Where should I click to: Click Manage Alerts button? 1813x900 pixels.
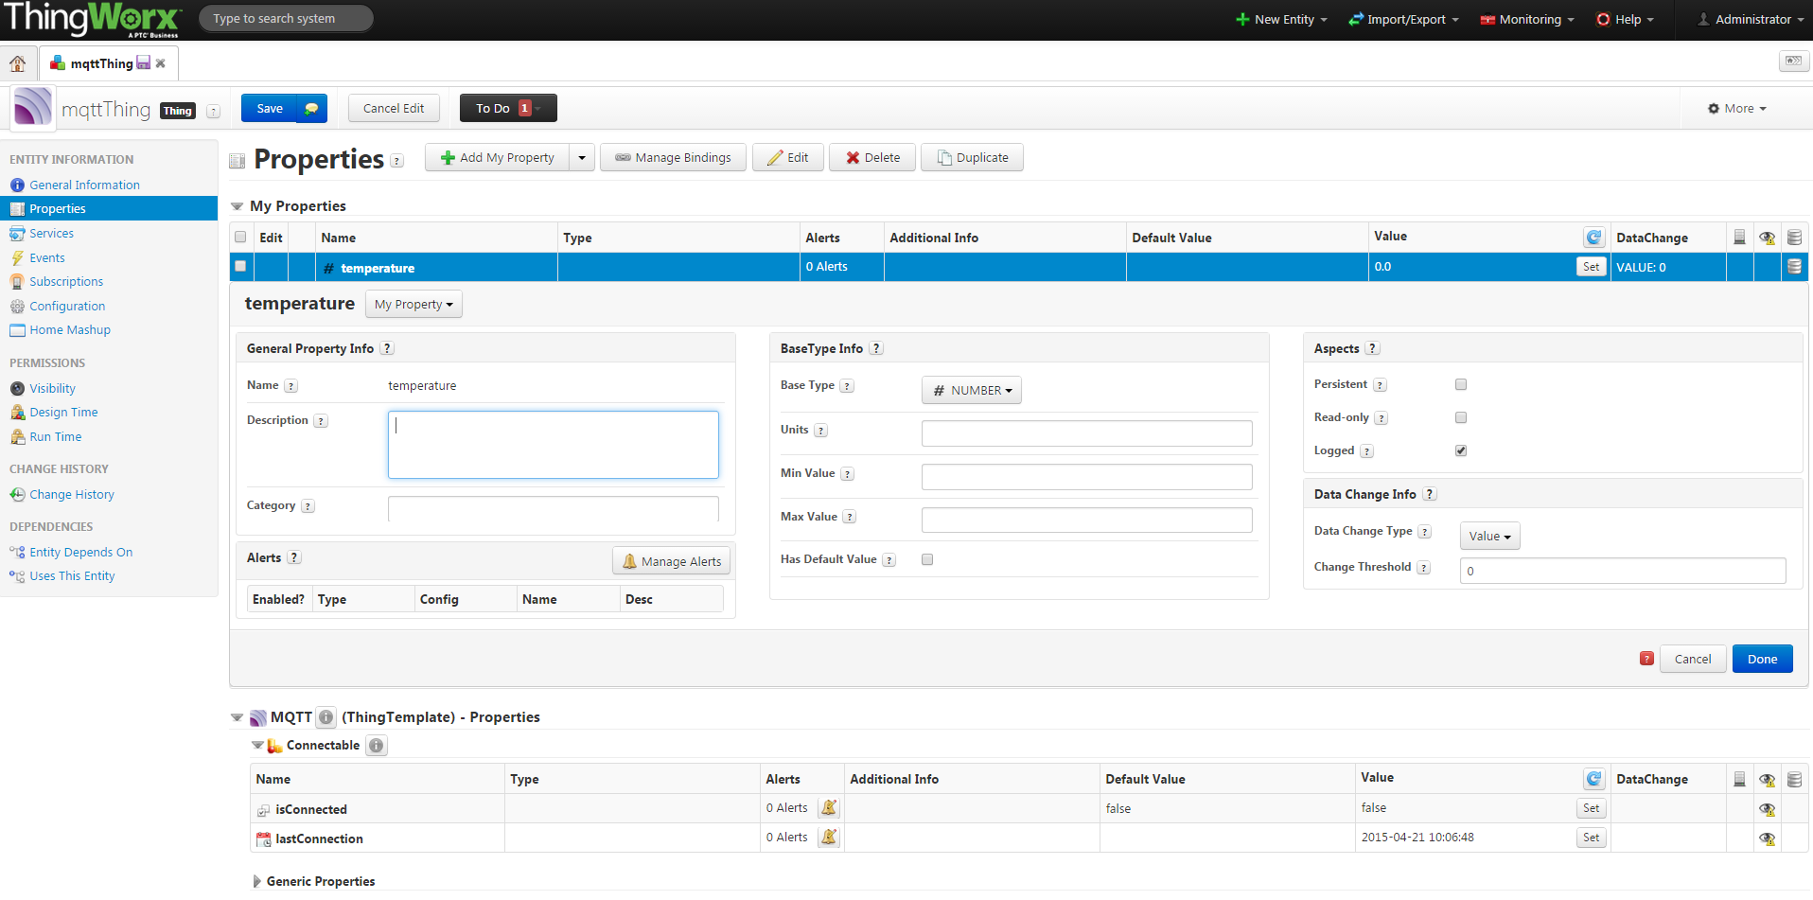(671, 561)
